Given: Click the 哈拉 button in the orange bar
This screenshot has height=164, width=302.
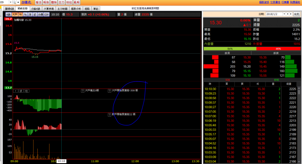Looking at the screenshot, I should (x=69, y=3).
